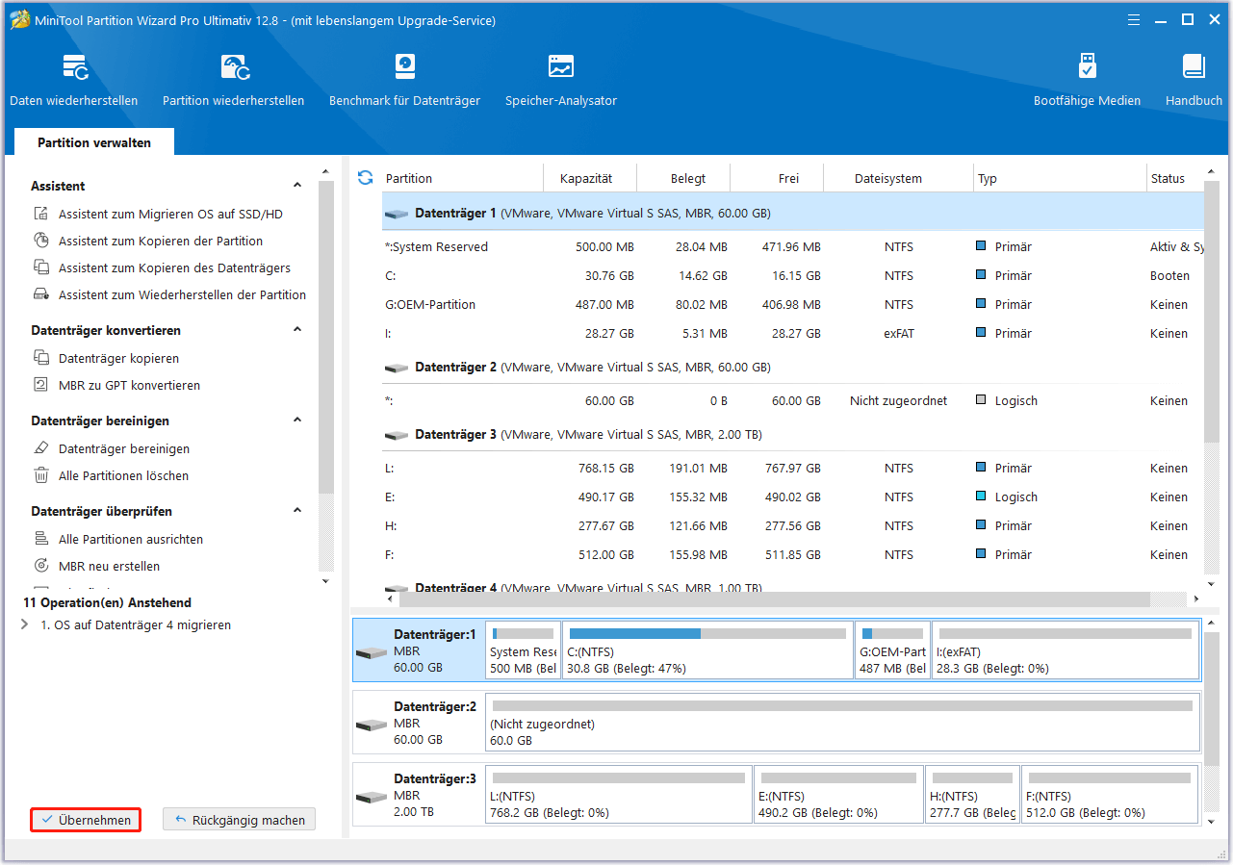Select the System Reserved partition row

[793, 247]
